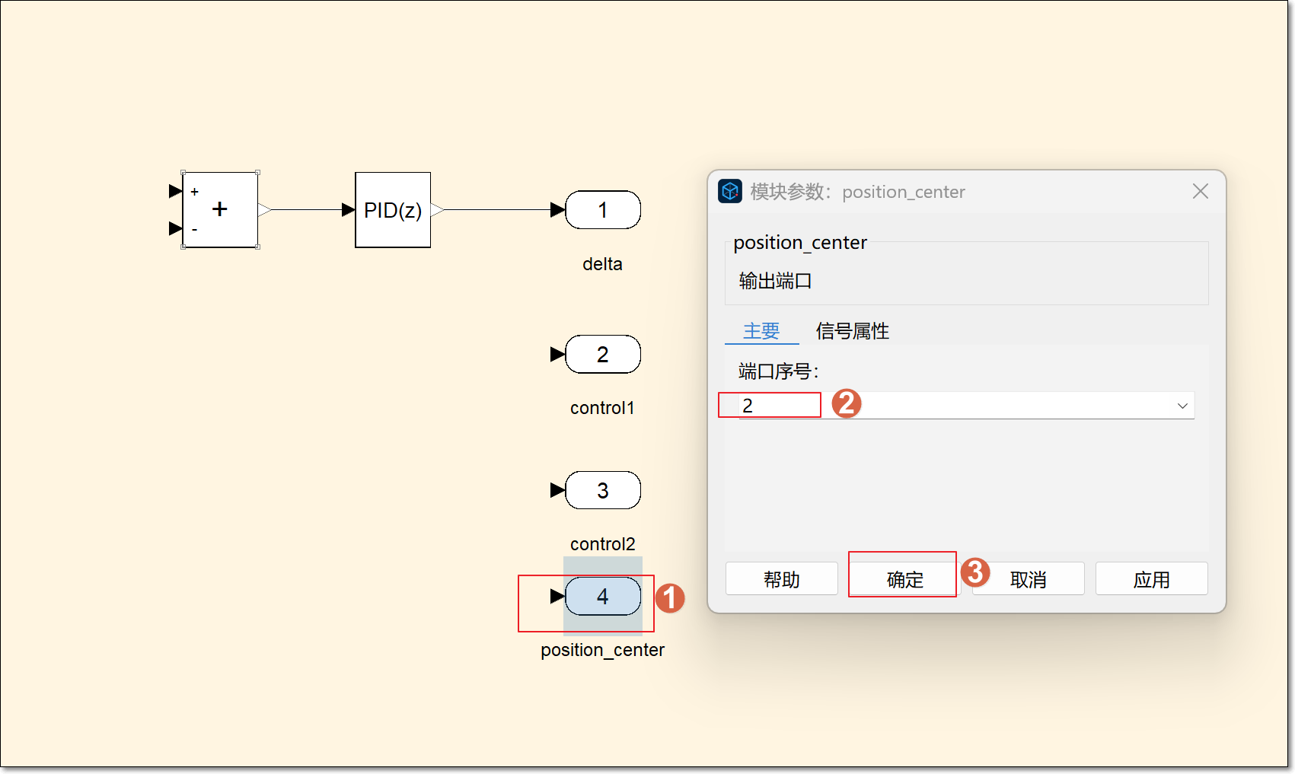Expand the port number dropdown arrow
Viewport: 1295px width, 774px height.
click(x=1182, y=406)
